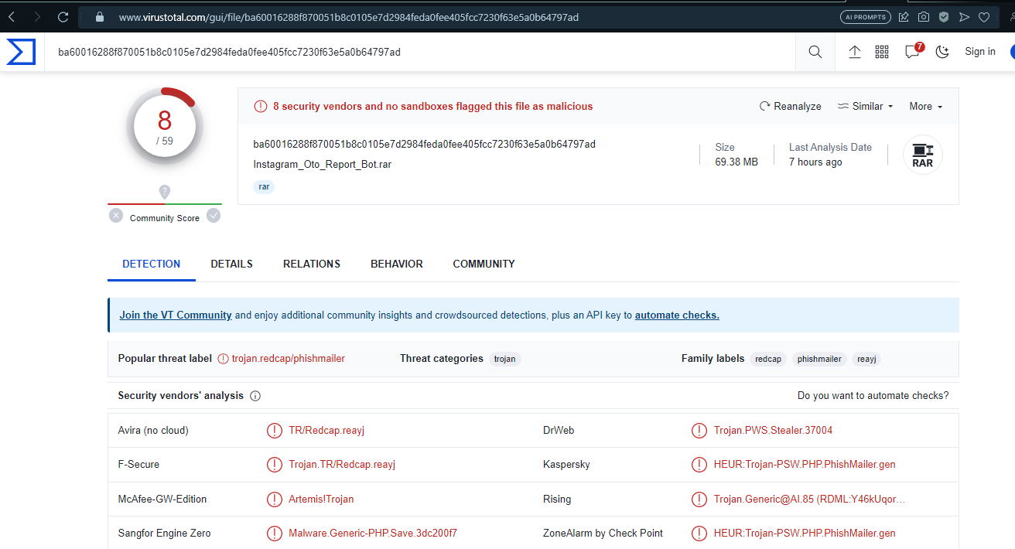Image resolution: width=1015 pixels, height=549 pixels.
Task: Switch to the DETAILS tab
Action: [x=232, y=264]
